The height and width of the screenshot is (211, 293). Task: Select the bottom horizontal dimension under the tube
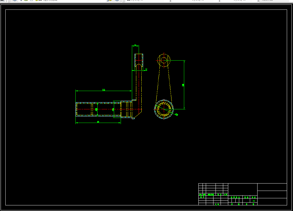pos(98,123)
